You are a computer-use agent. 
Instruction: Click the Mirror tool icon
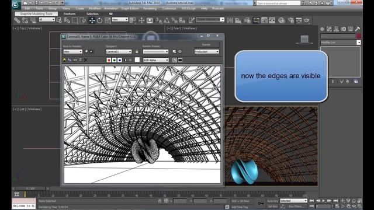(230, 20)
